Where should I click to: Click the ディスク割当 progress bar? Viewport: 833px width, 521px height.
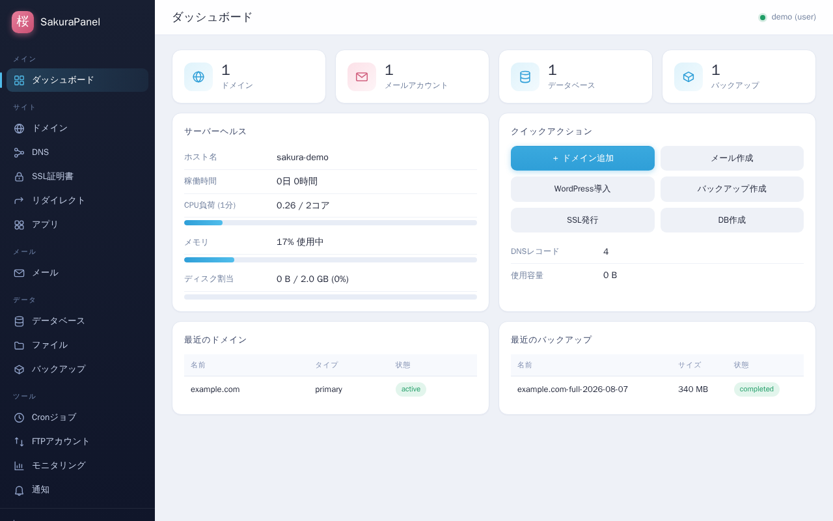pyautogui.click(x=331, y=297)
